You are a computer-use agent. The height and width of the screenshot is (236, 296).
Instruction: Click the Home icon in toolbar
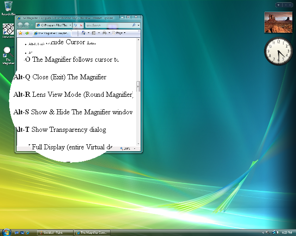click(x=83, y=33)
